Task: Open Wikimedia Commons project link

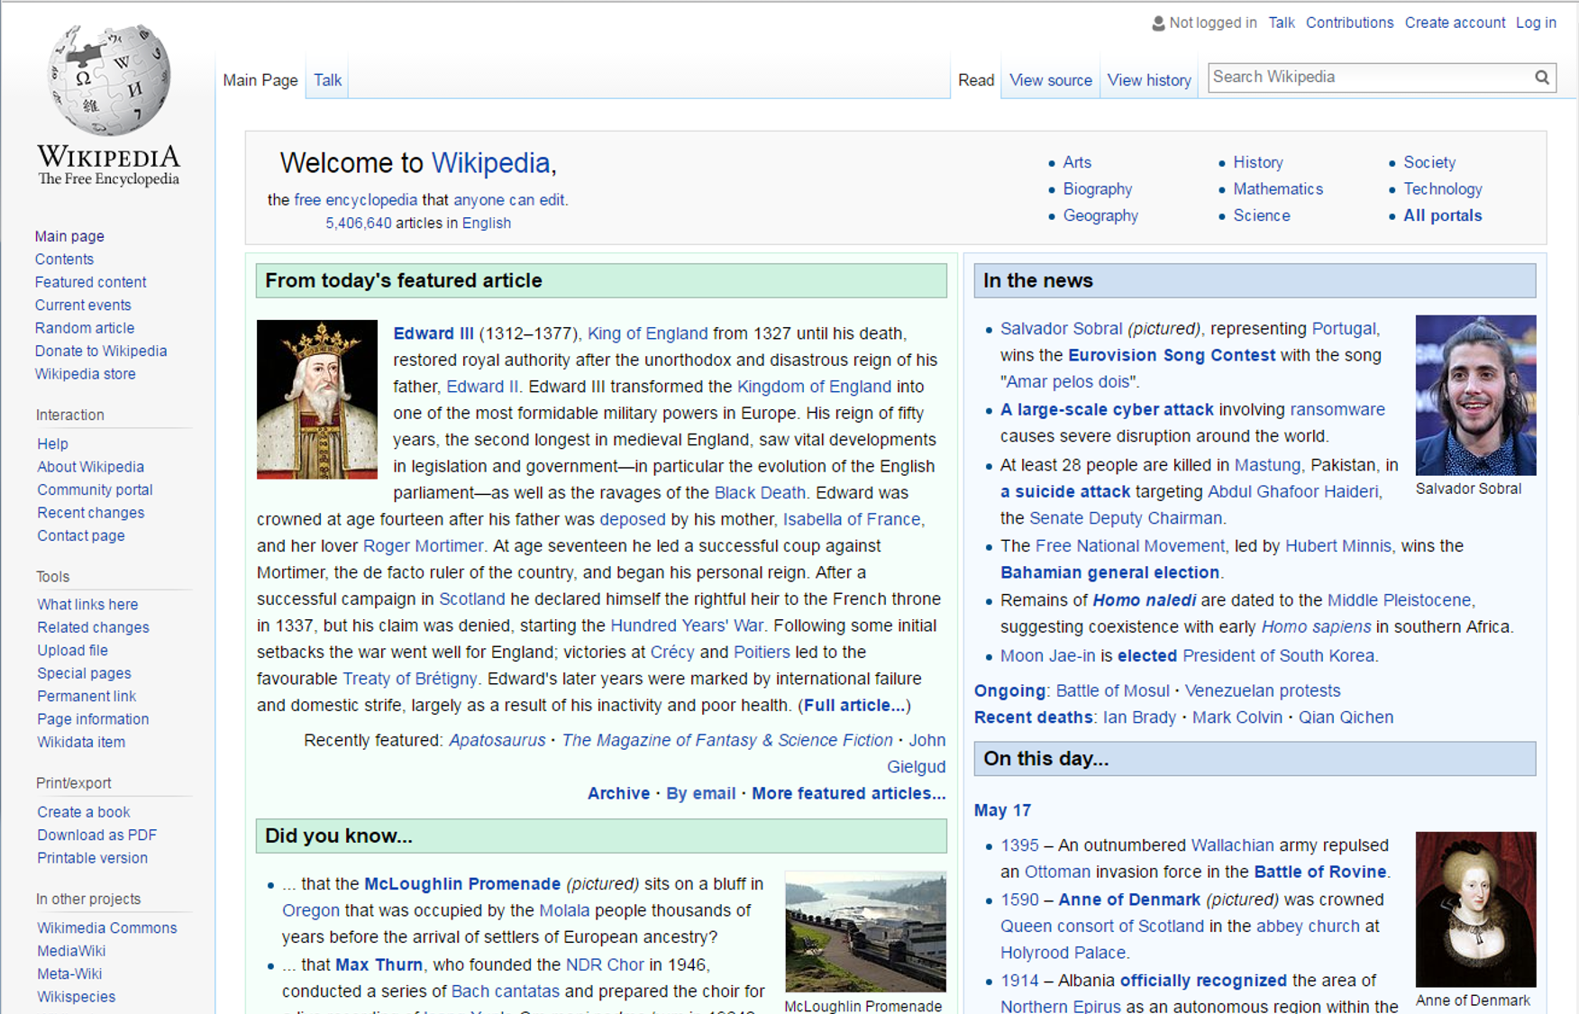Action: [x=106, y=928]
